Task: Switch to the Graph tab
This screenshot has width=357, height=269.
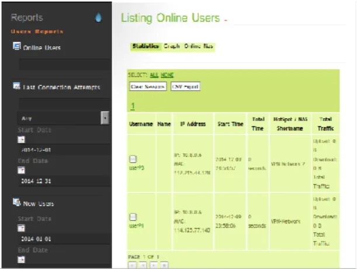Action: click(172, 46)
